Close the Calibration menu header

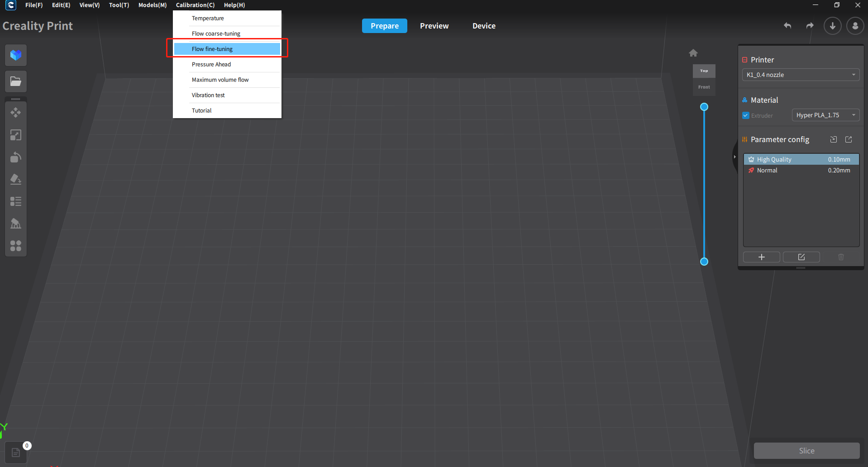(195, 5)
